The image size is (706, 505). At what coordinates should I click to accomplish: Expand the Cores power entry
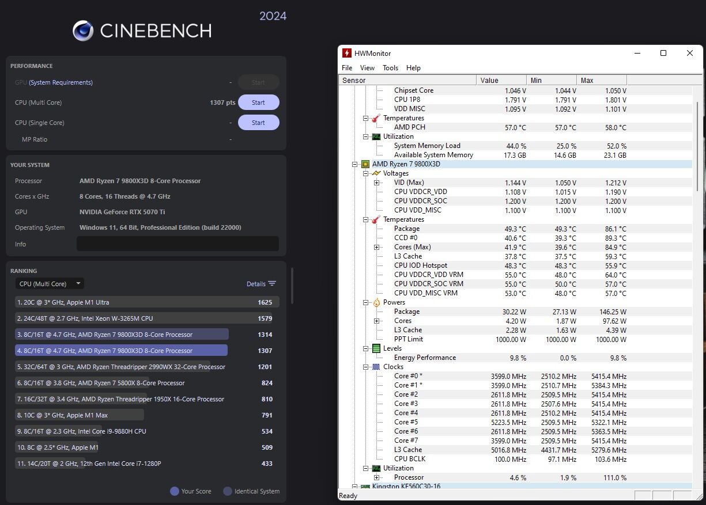[377, 321]
